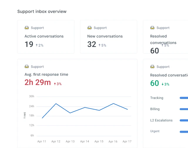The image size is (188, 148).
Task: Click the Apr 12 peak point on the chart
Action: click(x=56, y=103)
